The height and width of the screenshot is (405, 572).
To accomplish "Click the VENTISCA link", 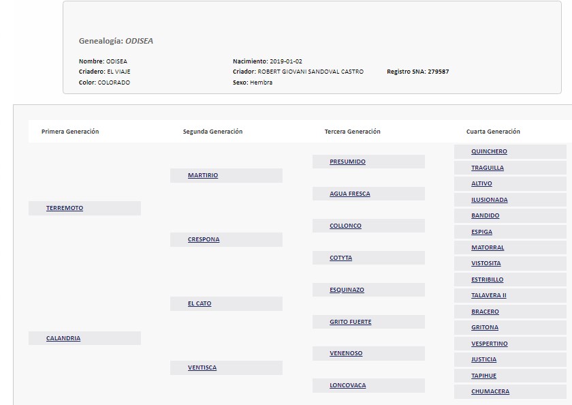I will pyautogui.click(x=202, y=367).
